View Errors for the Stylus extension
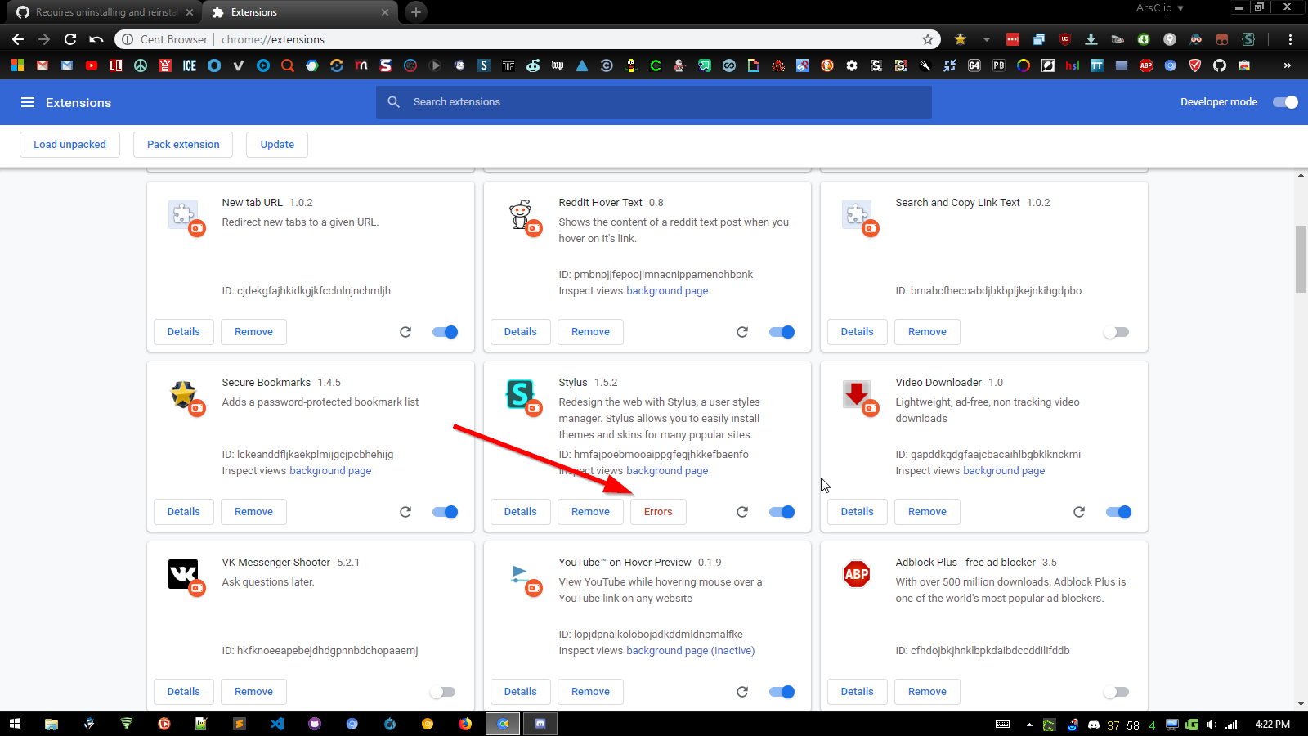 (x=658, y=511)
